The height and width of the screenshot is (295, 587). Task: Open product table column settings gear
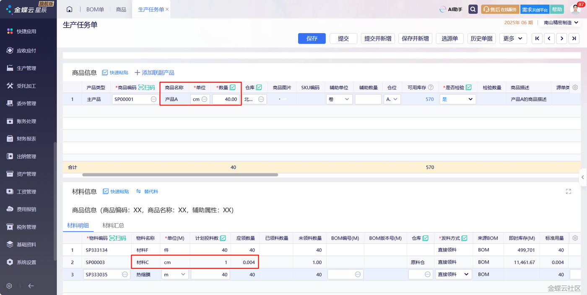pos(575,88)
